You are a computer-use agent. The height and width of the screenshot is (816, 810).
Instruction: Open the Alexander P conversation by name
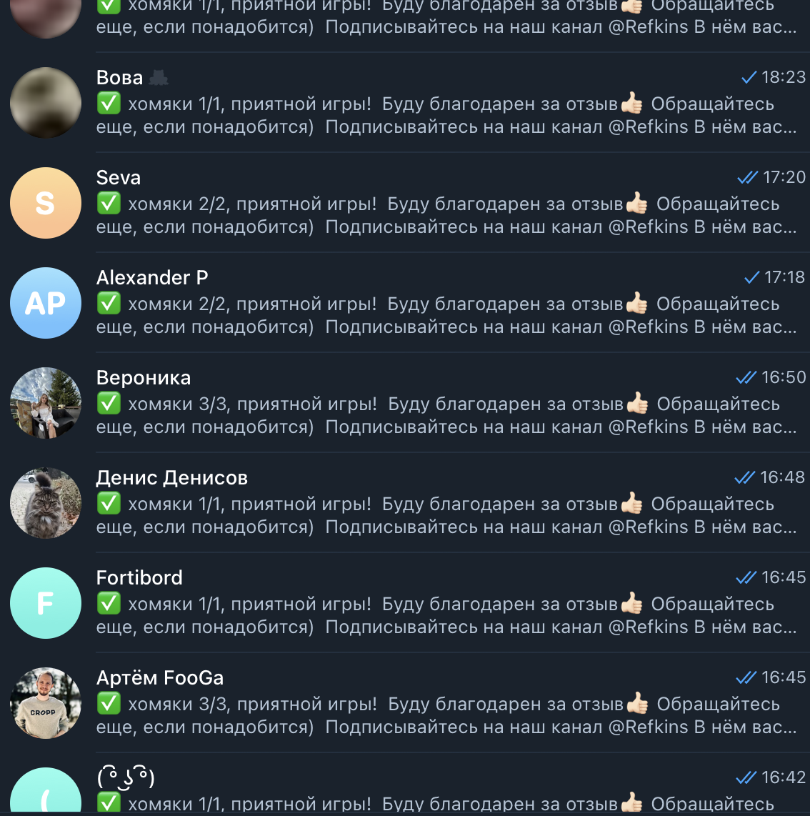pos(152,277)
